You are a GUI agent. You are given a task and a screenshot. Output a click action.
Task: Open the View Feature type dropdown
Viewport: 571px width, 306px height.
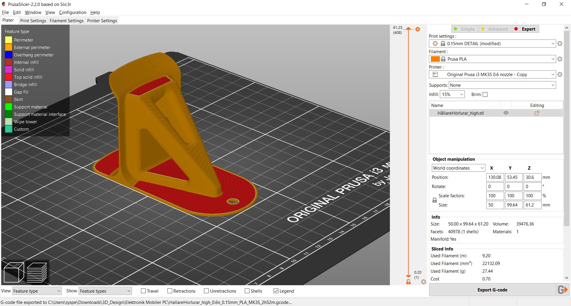point(37,291)
